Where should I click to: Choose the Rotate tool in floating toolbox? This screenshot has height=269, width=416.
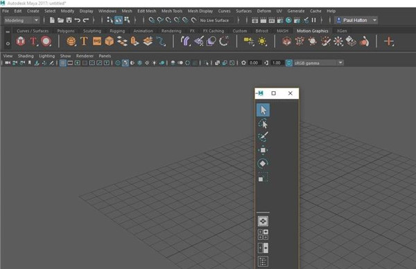tap(263, 163)
